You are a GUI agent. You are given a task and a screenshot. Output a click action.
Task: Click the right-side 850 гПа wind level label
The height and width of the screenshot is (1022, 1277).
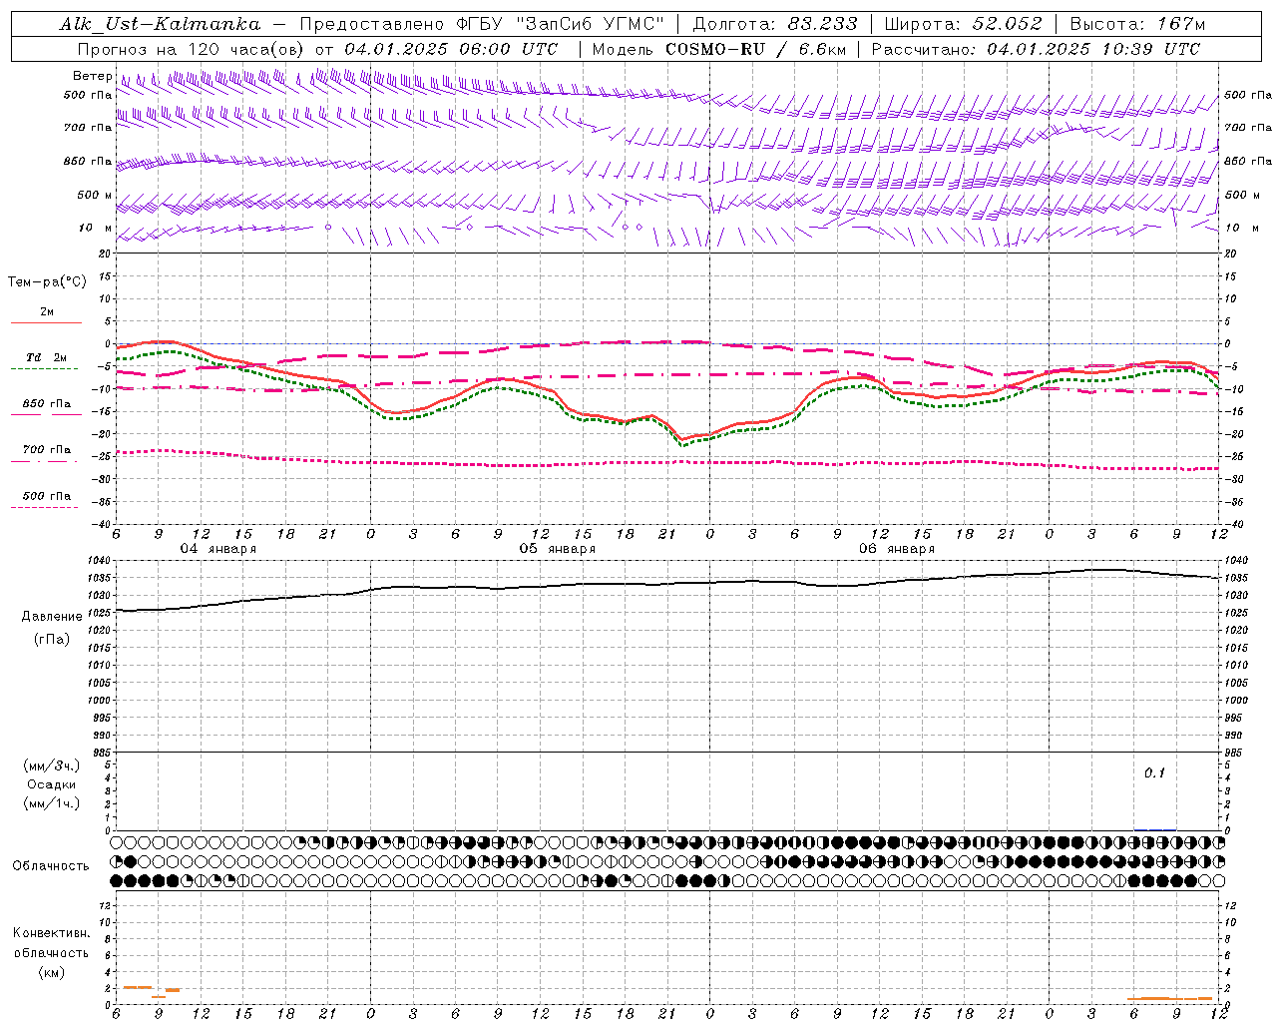pos(1248,161)
